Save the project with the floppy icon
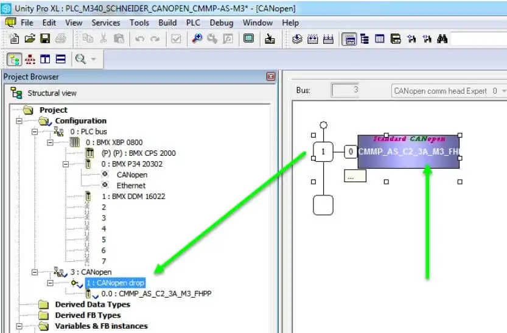This screenshot has width=507, height=333. coord(45,39)
